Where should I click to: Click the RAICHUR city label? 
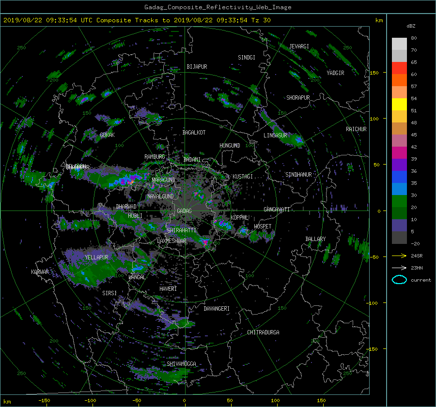point(356,129)
